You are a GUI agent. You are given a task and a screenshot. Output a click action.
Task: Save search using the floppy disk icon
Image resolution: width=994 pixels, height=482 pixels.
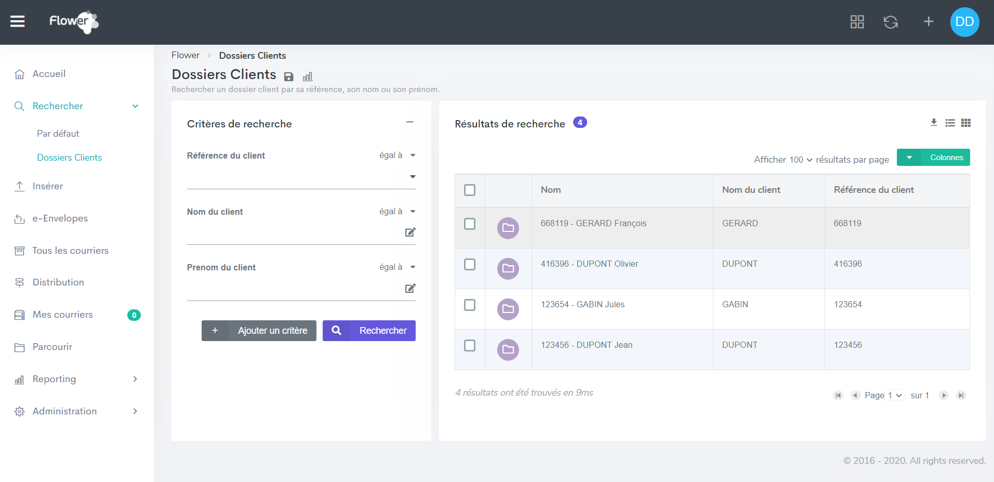tap(289, 77)
